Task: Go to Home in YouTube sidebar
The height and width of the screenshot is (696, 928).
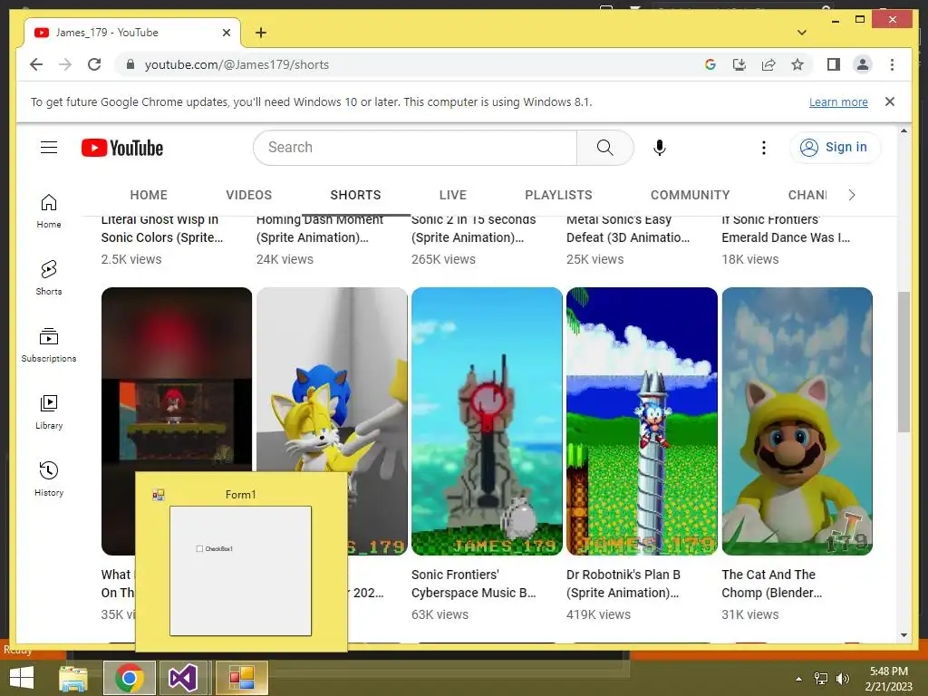Action: click(49, 211)
